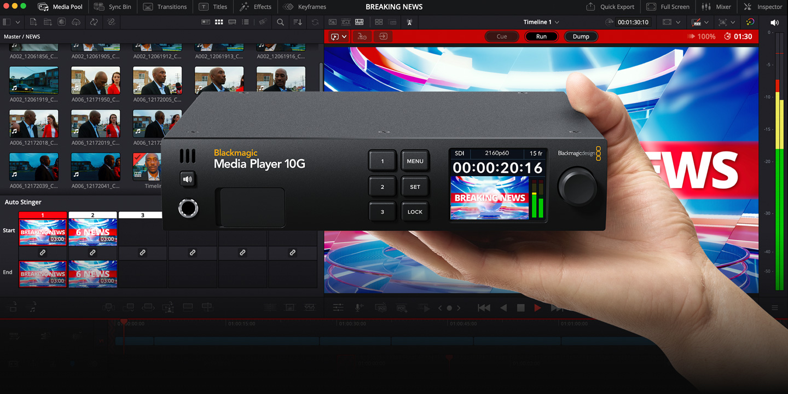The height and width of the screenshot is (394, 788).
Task: Stop playback
Action: [521, 308]
